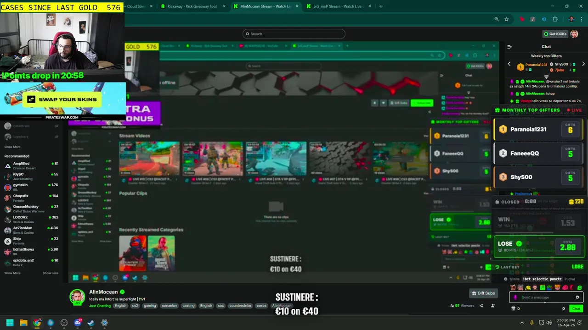Share the stream via share icon
588x330 pixels.
pos(481,306)
